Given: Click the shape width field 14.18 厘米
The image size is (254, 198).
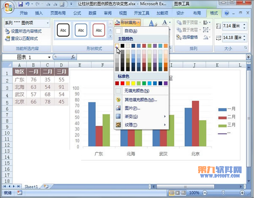Looking at the screenshot, I should point(233,38).
